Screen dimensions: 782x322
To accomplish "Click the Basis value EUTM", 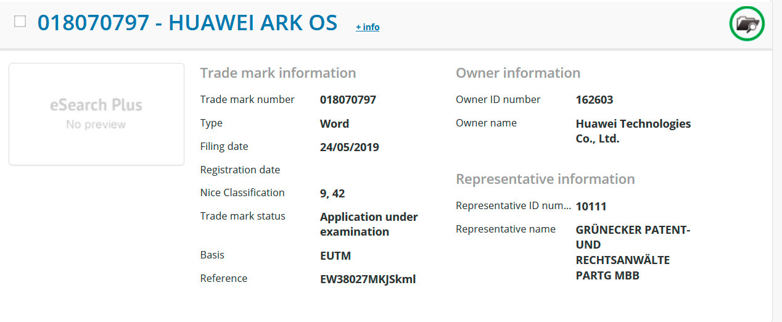I will coord(335,255).
